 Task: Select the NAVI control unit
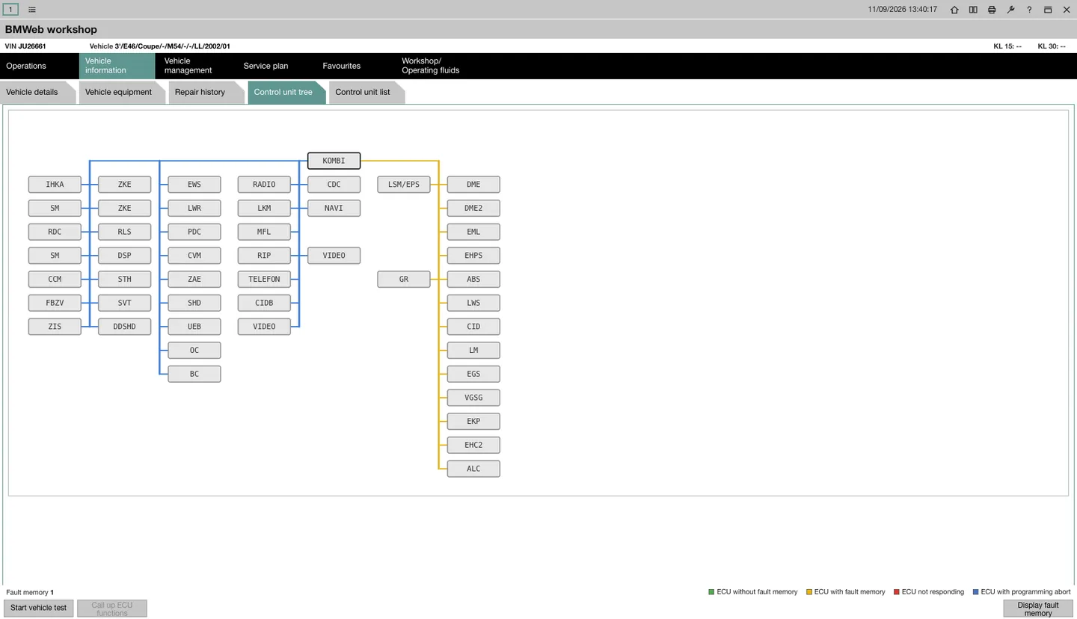coord(334,208)
